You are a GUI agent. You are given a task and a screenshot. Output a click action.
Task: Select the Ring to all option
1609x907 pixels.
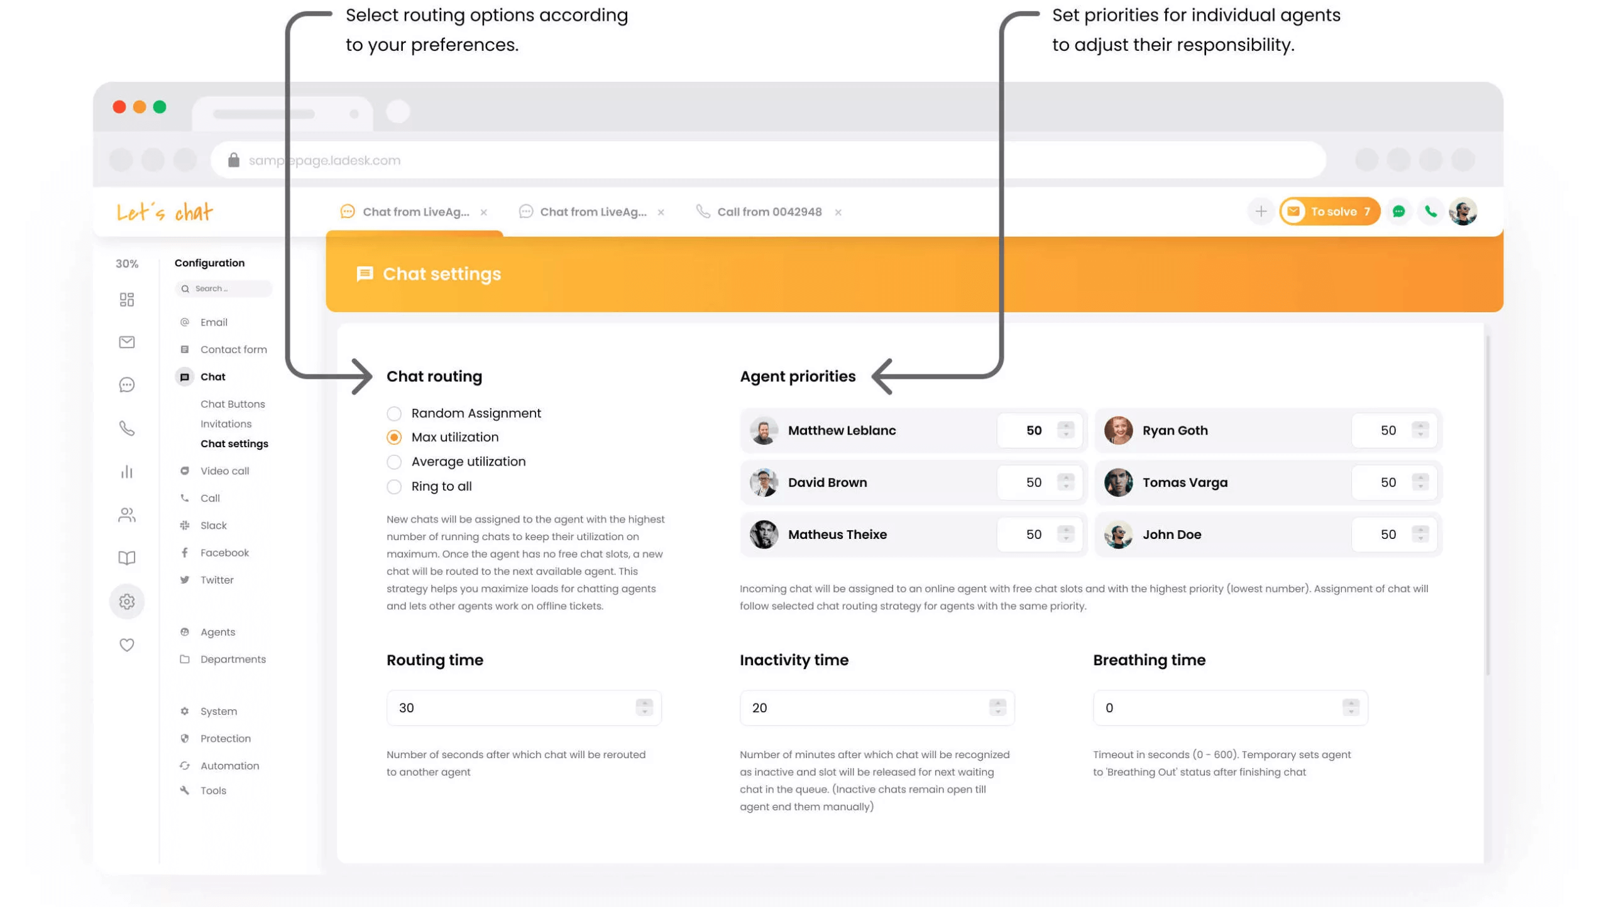tap(394, 487)
